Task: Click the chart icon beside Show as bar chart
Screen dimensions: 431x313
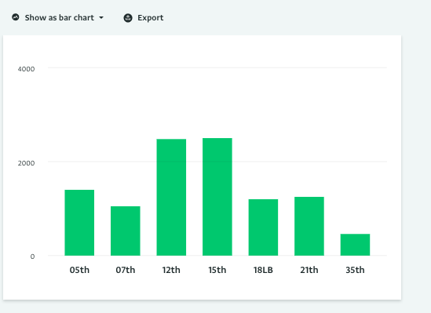Action: [16, 17]
